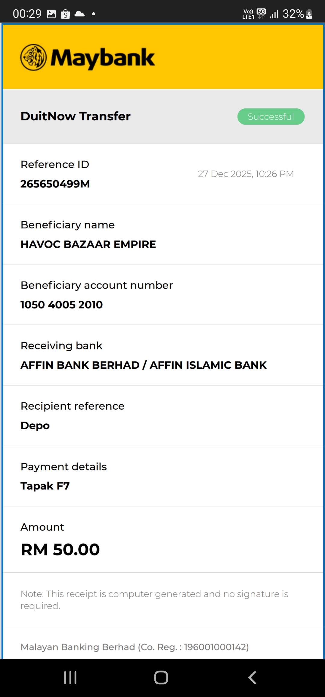Screen dimensions: 325x697
Task: Tap the DuitNow Transfer heading
Action: pos(76,116)
